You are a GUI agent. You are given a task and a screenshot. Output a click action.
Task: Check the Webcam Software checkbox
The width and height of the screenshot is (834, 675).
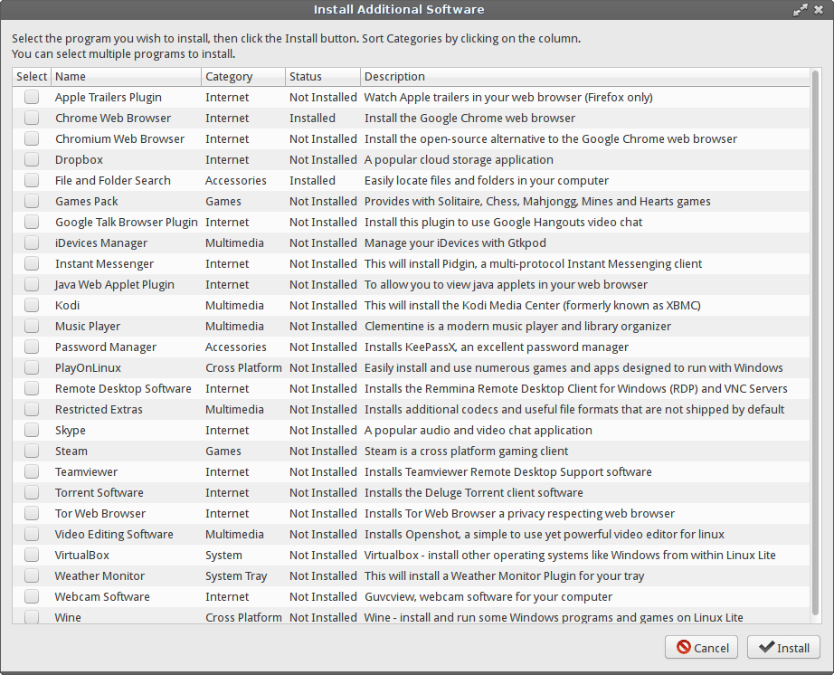[x=32, y=596]
